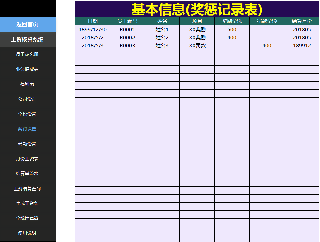320x242 pixels.
Task: Select the fine amount 400 in R0003 row
Action: pos(267,45)
